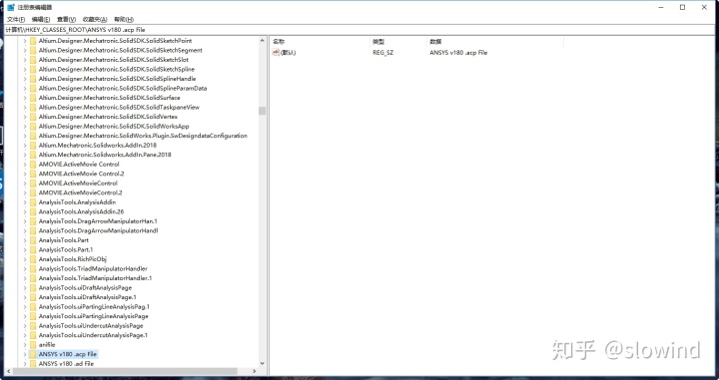This screenshot has height=380, width=719.
Task: Click folder icon of AnalysisTools.AnalysisAddin
Action: point(33,201)
